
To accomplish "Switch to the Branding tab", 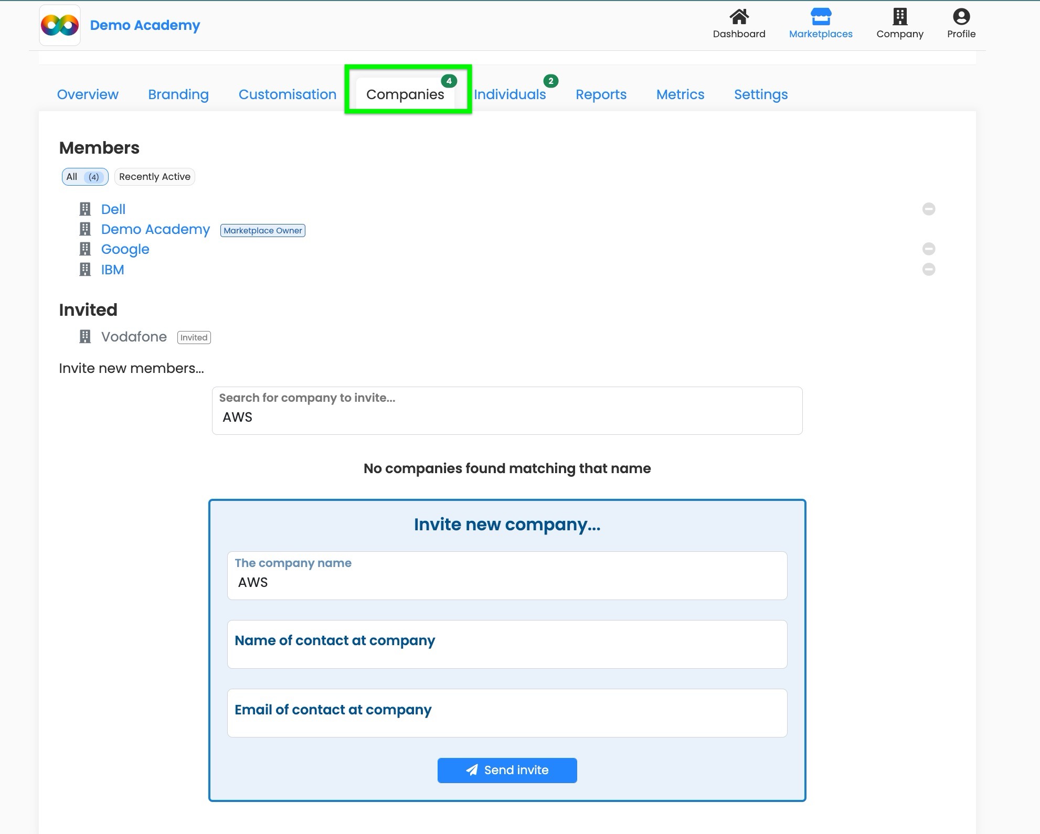I will tap(178, 94).
